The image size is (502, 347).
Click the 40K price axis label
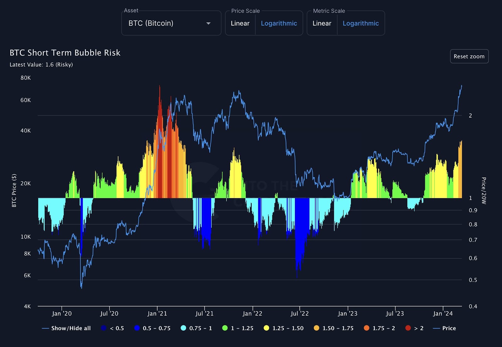point(26,131)
